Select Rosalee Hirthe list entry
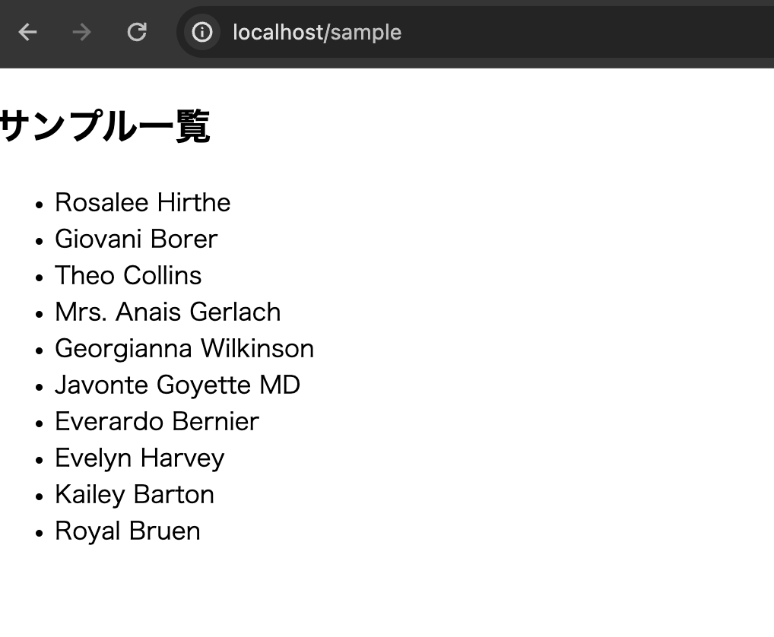 [x=142, y=202]
